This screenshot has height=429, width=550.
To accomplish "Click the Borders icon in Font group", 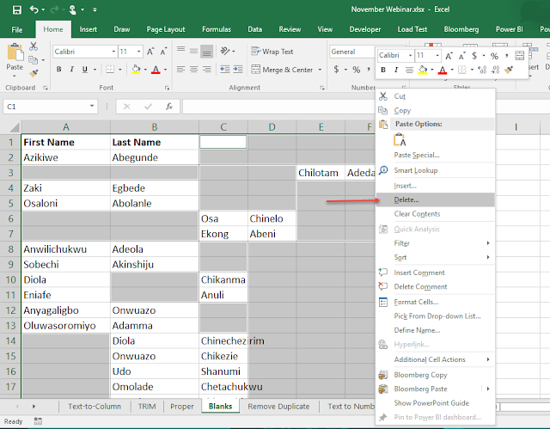I will pos(110,70).
